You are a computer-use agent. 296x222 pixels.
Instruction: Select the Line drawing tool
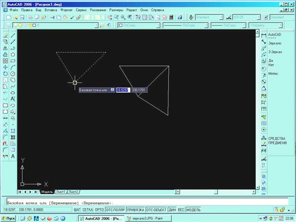click(x=13, y=35)
